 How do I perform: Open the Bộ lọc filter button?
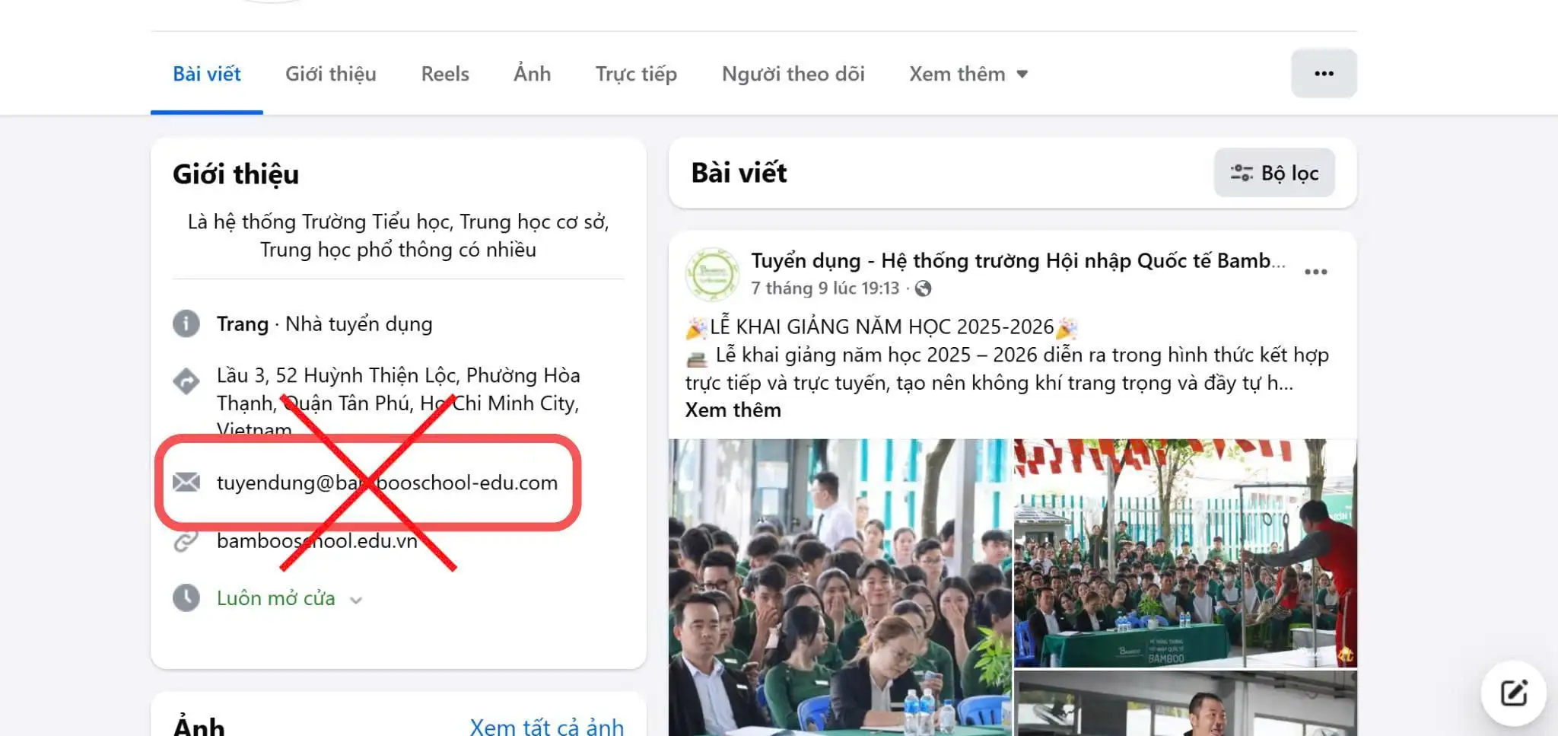click(x=1274, y=173)
